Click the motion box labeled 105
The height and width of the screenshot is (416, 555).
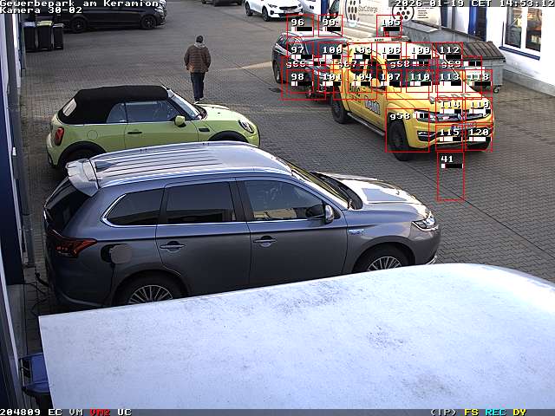pyautogui.click(x=391, y=23)
